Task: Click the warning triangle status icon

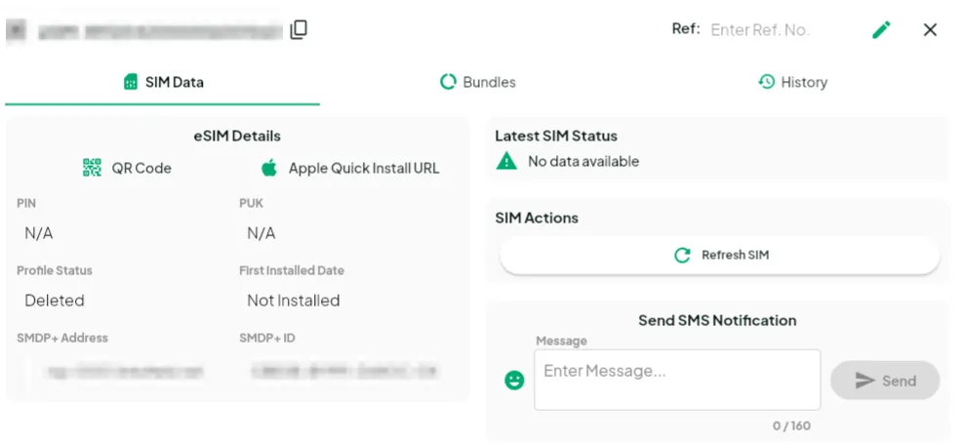Action: pyautogui.click(x=506, y=162)
